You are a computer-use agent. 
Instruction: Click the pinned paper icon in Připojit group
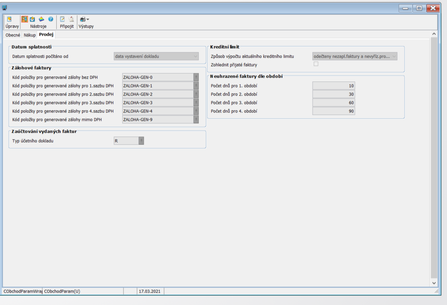(71, 19)
